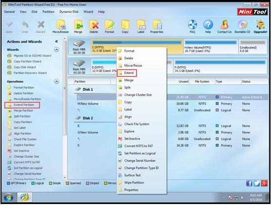Choose Set Inactive in the context menu

coord(132,139)
